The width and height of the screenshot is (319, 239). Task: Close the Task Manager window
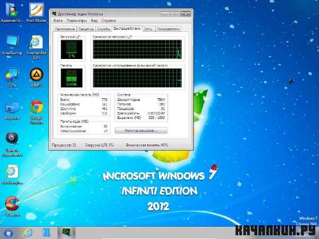click(x=186, y=14)
